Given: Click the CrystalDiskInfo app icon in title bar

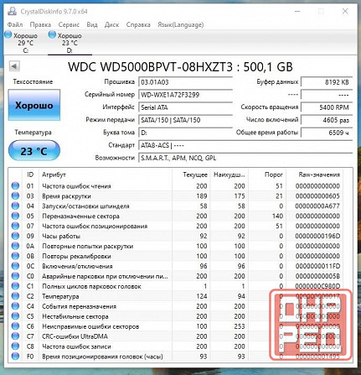Looking at the screenshot, I should point(12,11).
